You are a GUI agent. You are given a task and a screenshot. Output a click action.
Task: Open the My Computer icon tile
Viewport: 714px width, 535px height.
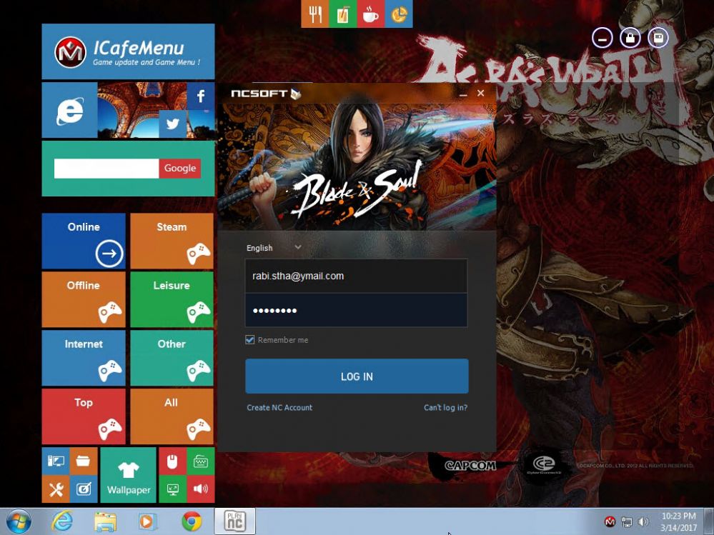click(x=56, y=461)
